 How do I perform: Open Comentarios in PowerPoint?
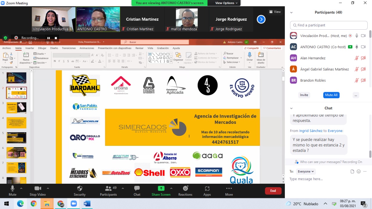coord(272,48)
